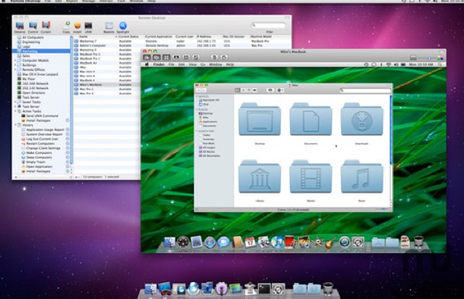This screenshot has width=464, height=299.
Task: Click the send clipboard icon in Mike's MacBook toolbar
Action: [x=224, y=57]
